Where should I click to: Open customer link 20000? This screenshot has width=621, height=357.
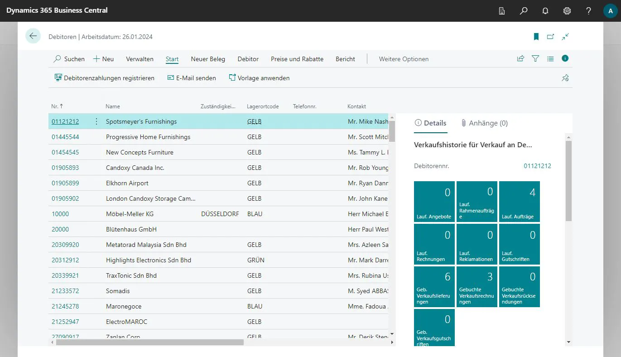tap(60, 229)
